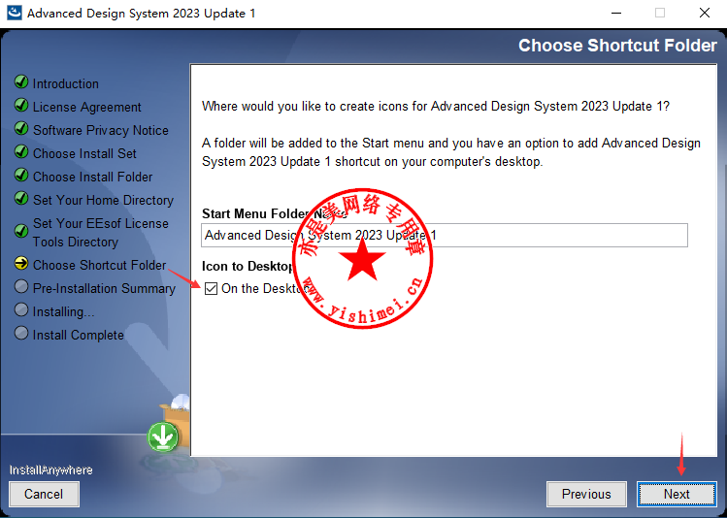
Task: Select the Software Privacy Notice step label
Action: point(101,130)
